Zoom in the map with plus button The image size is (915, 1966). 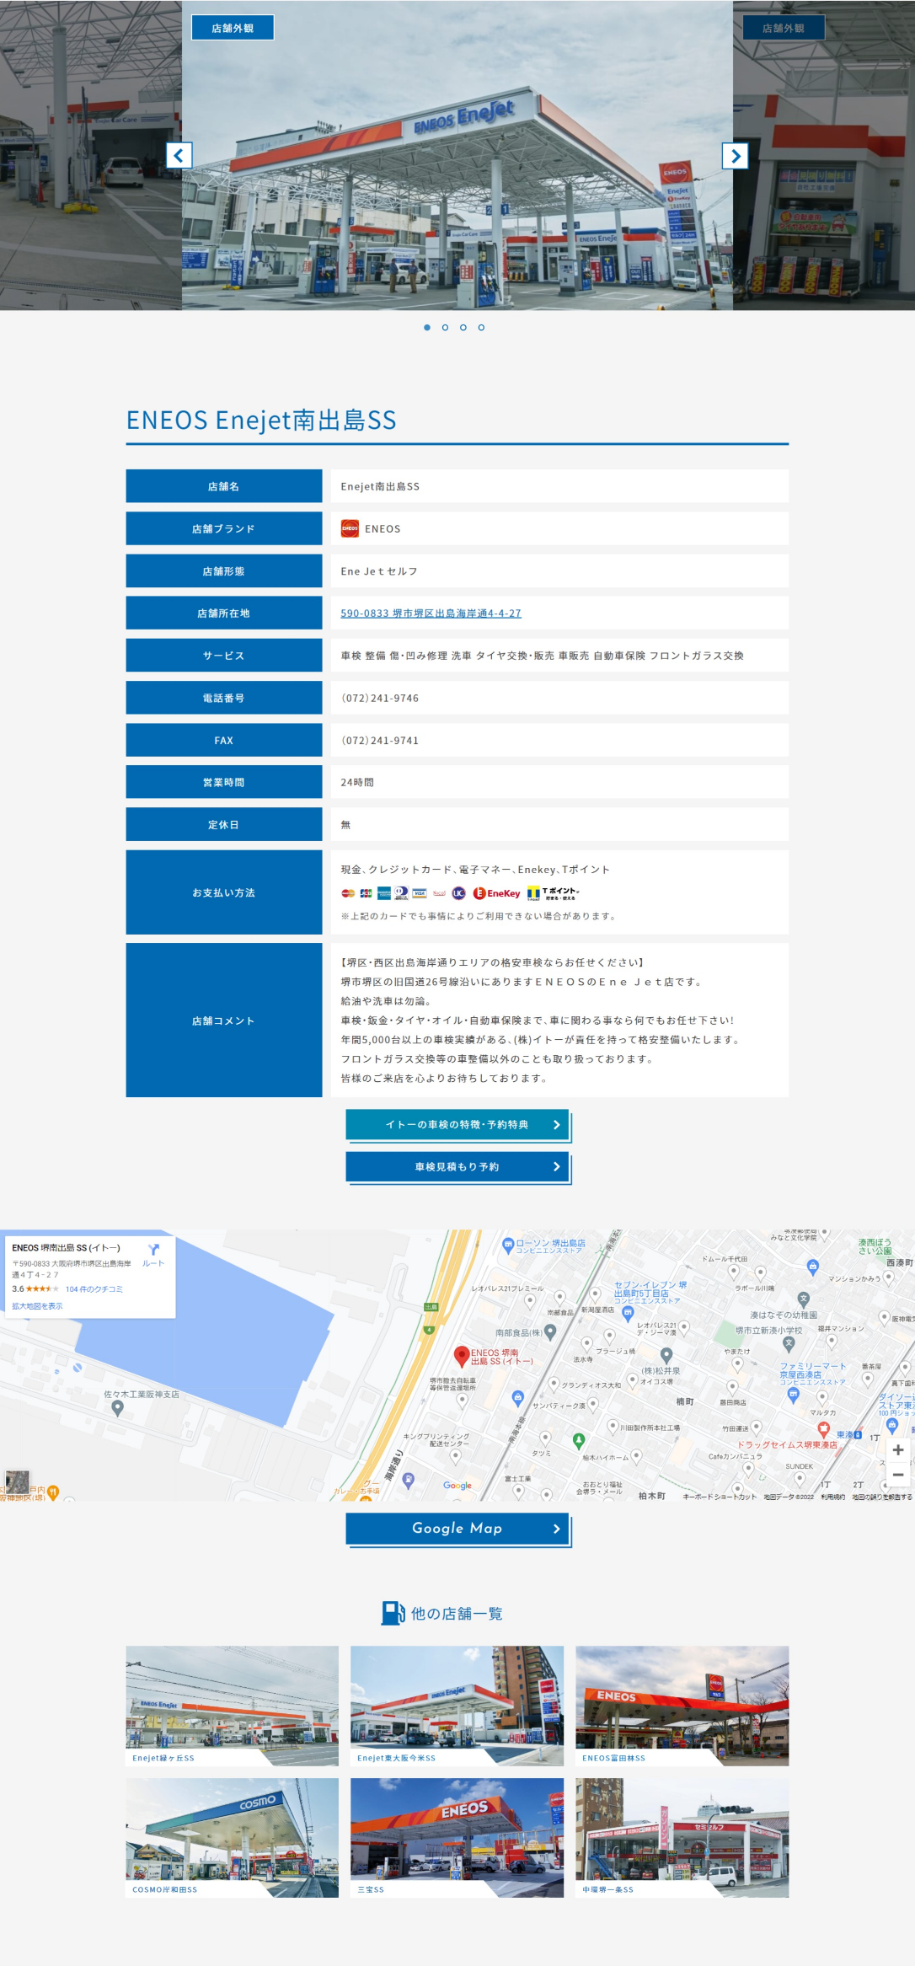[x=898, y=1449]
